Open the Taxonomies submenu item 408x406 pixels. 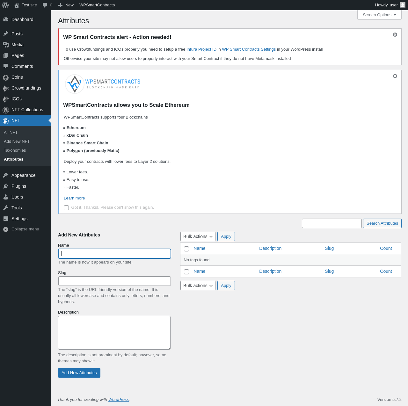(x=15, y=150)
